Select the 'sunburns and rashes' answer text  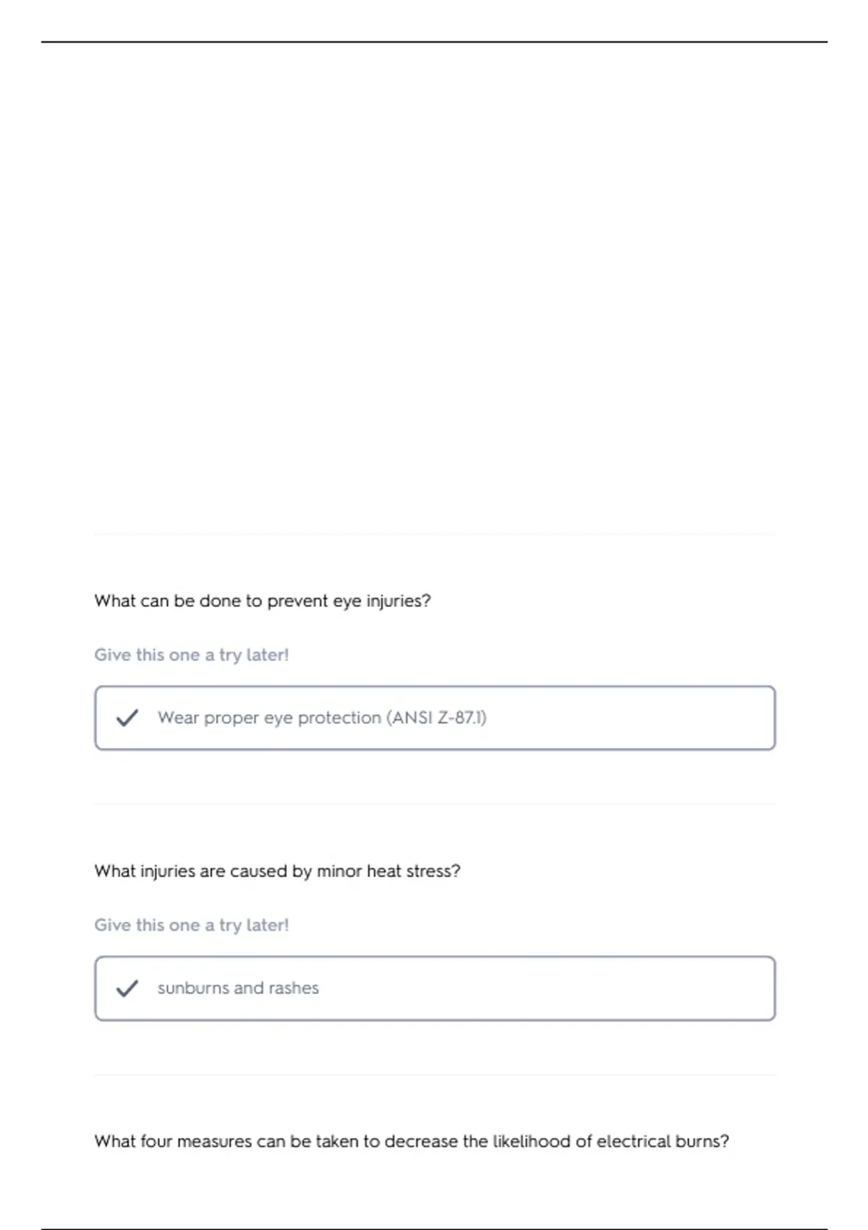(238, 988)
